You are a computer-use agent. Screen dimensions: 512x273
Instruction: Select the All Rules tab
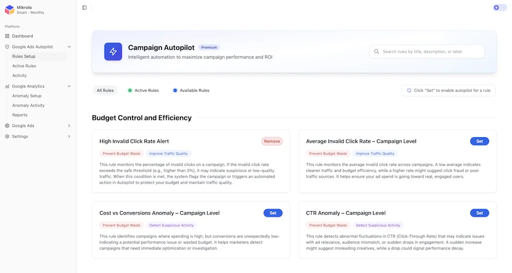[x=105, y=90]
